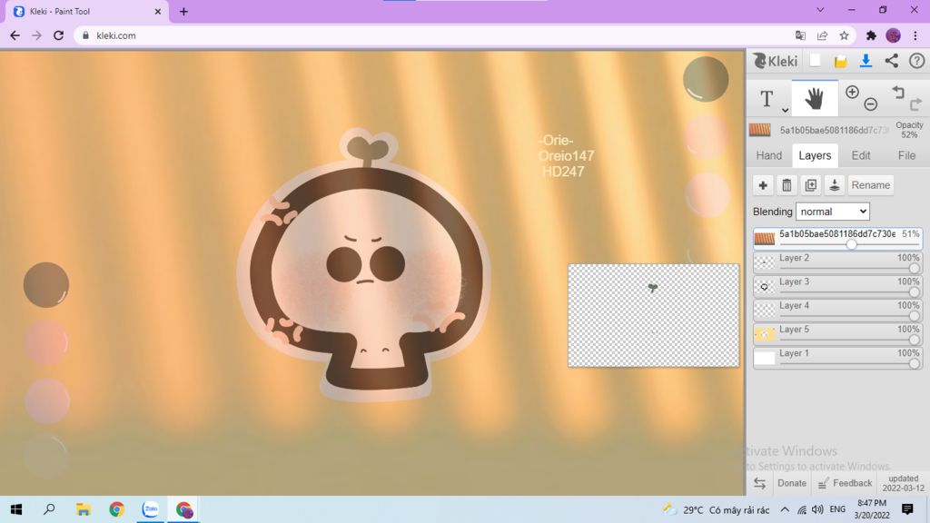Screen dimensions: 930x523
Task: Go back in the browser
Action: 15,35
